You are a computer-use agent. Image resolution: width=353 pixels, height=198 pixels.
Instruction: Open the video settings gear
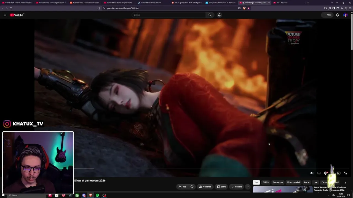pyautogui.click(x=326, y=173)
